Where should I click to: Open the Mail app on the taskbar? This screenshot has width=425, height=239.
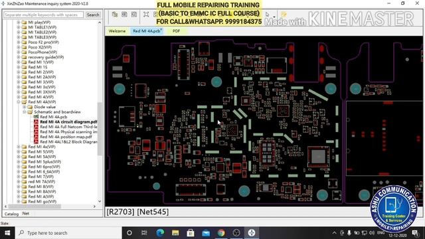point(206,233)
